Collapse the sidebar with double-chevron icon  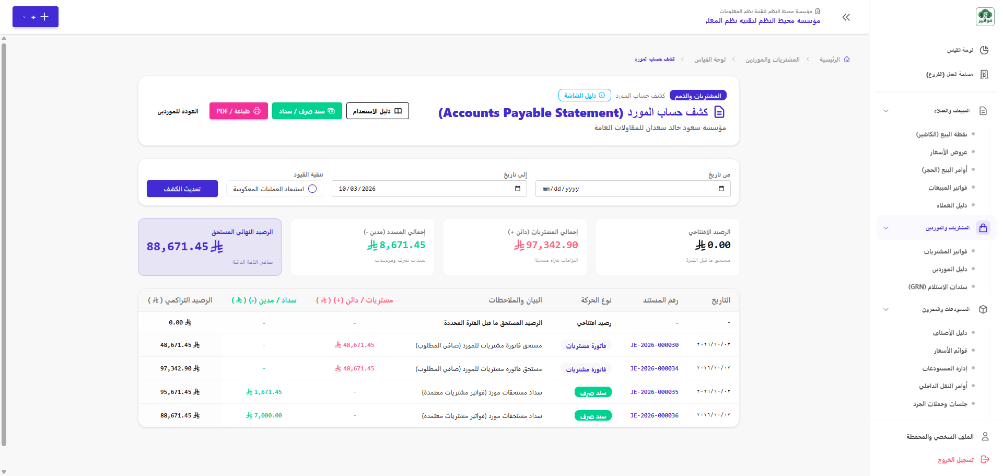846,17
